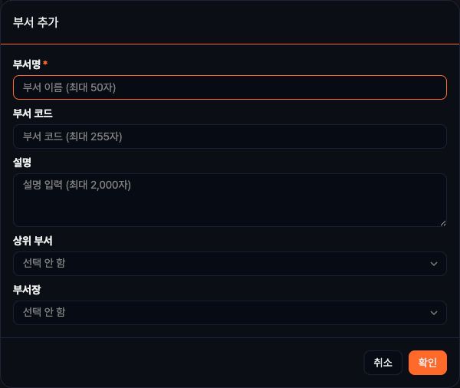Screen dimensions: 460x388
Task: Focus the 부서 코드 text field
Action: click(230, 136)
